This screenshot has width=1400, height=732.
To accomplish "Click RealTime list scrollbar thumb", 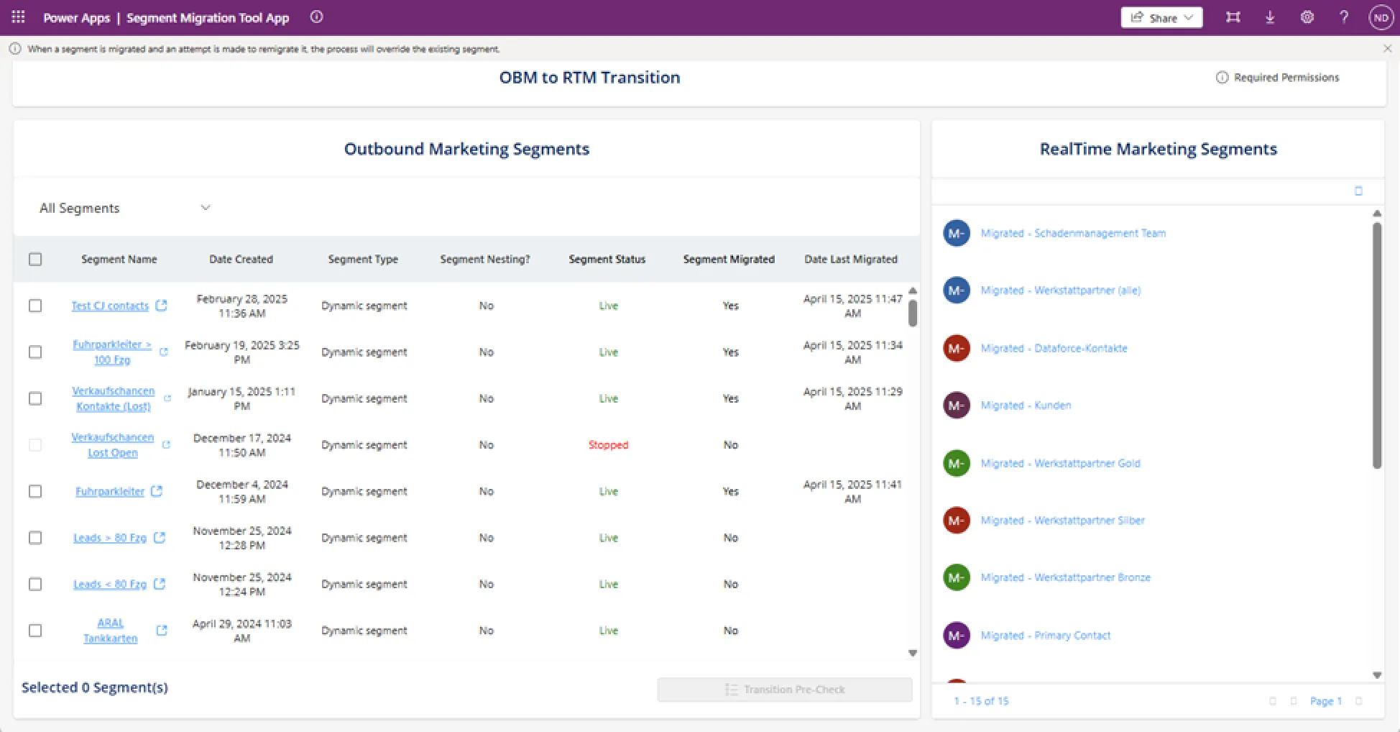I will (x=1377, y=345).
